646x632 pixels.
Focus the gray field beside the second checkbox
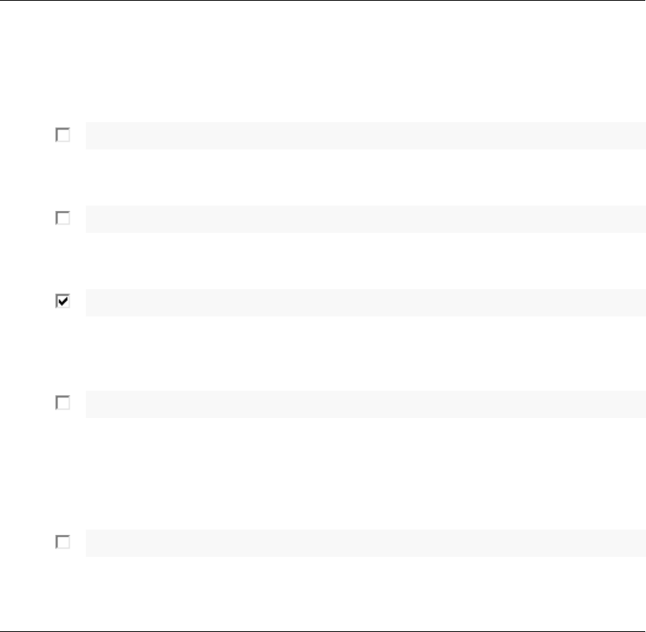pyautogui.click(x=364, y=219)
